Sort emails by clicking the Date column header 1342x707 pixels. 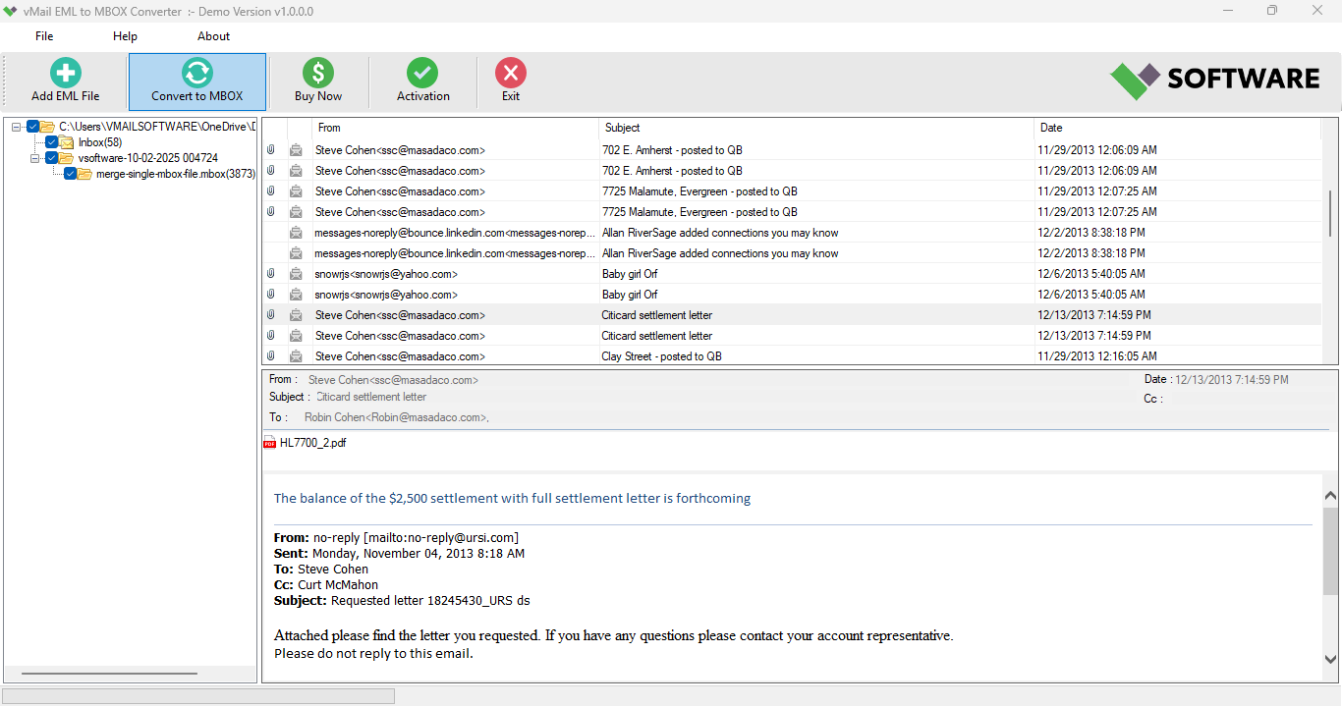click(1051, 128)
